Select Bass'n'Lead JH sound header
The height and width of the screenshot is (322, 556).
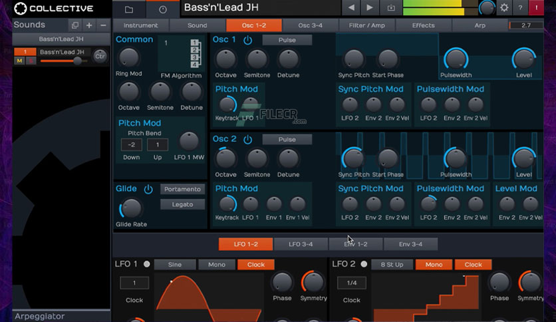click(x=61, y=39)
